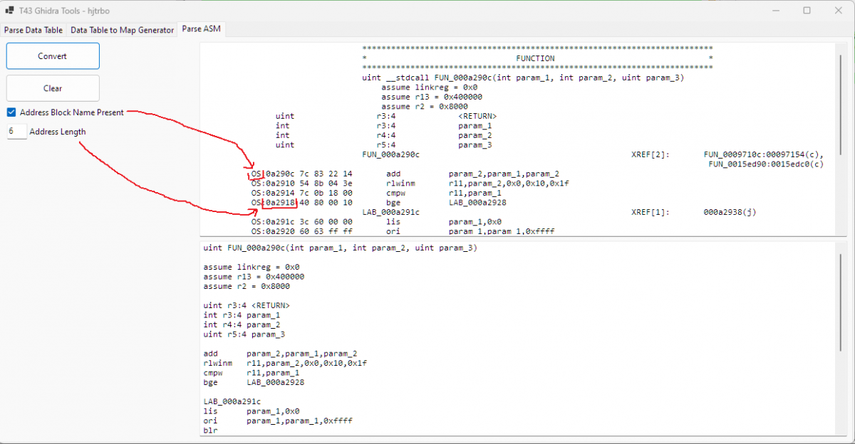Screen dimensions: 855x444
Task: Click 'assume r2 = 0x8000' in output pane
Action: (247, 287)
